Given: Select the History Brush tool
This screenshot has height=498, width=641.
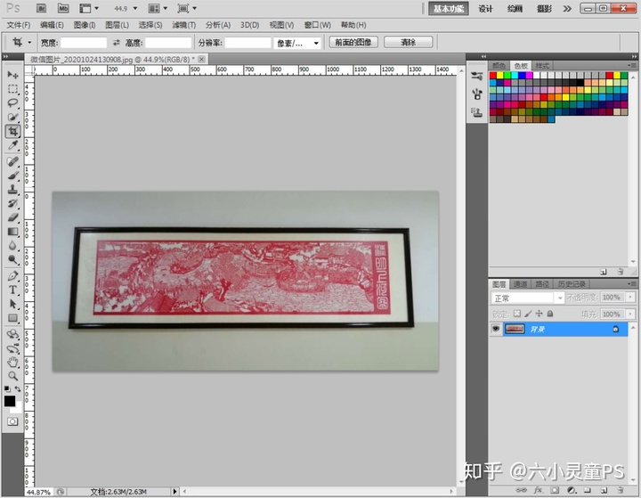Looking at the screenshot, I should coord(12,203).
